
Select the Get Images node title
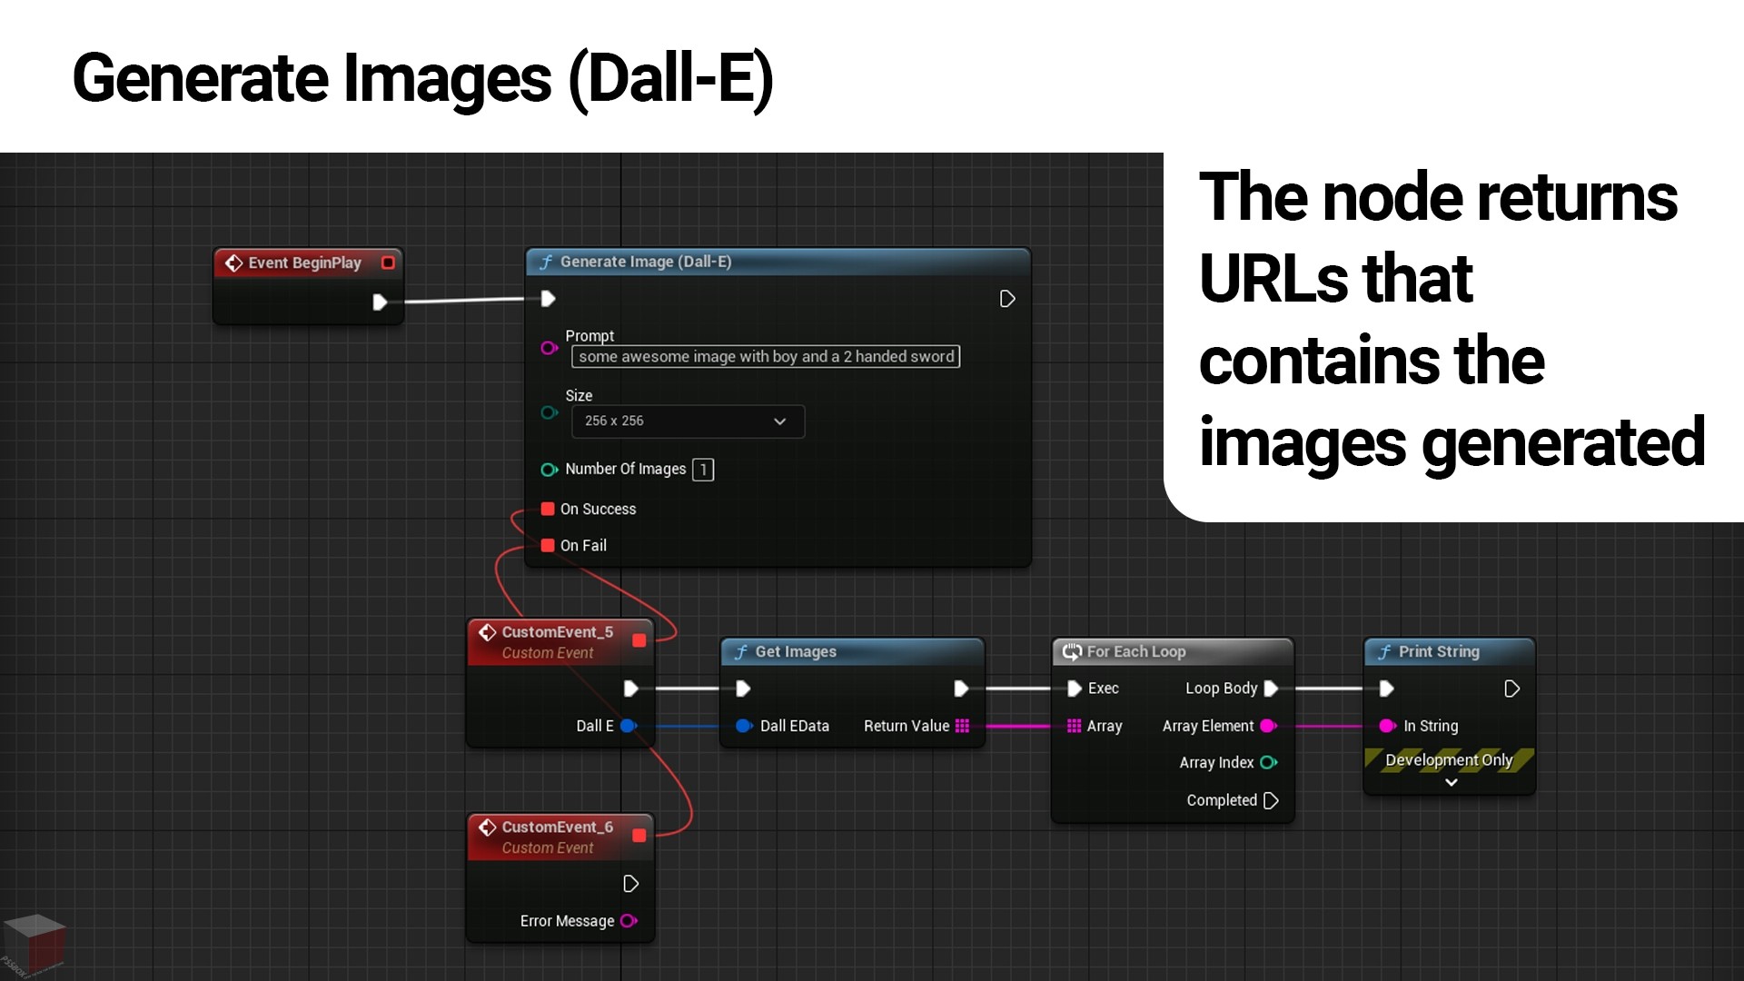796,651
